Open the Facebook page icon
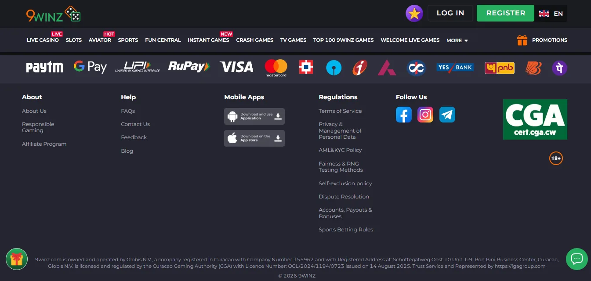Screen dimensions: 591x281 404,115
